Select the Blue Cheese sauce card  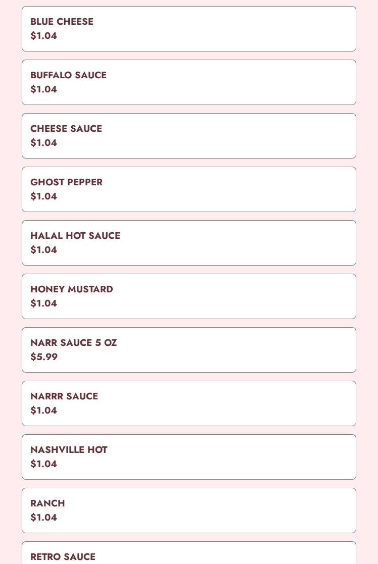pos(189,29)
